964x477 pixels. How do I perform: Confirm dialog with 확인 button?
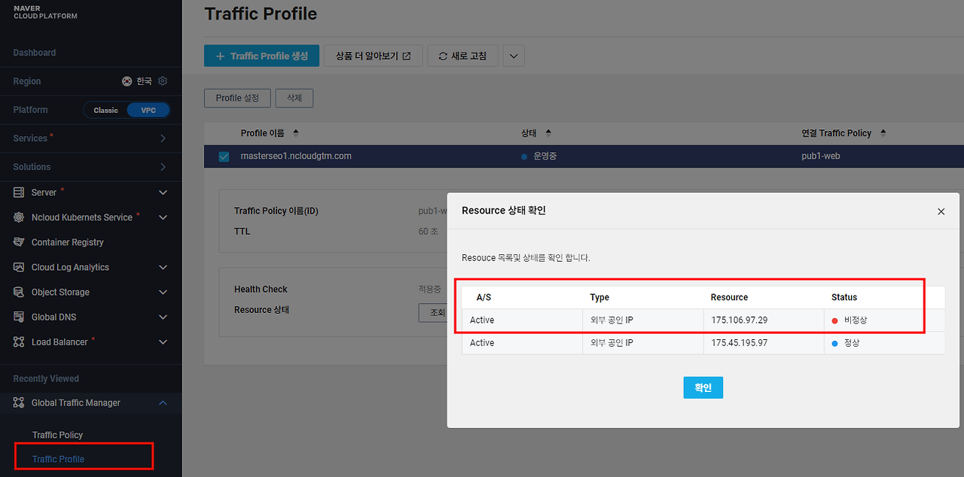coord(703,387)
